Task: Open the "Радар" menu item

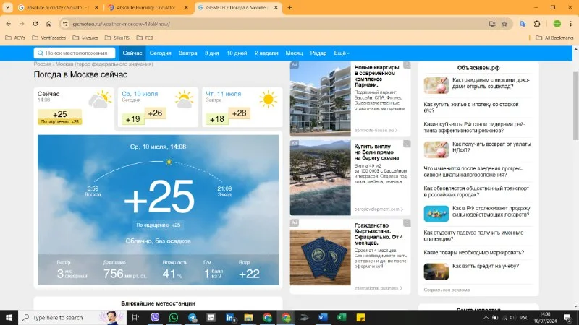Action: pyautogui.click(x=318, y=53)
